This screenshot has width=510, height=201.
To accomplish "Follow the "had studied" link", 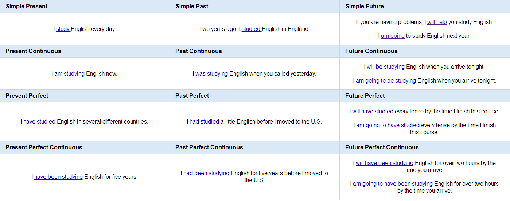I will [204, 122].
